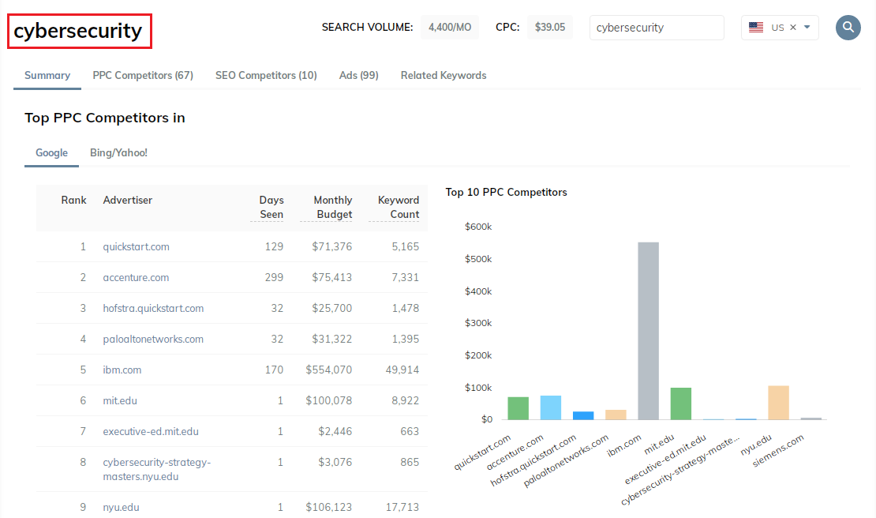876x518 pixels.
Task: Click the $106,123 monthly budget cell
Action: click(328, 507)
